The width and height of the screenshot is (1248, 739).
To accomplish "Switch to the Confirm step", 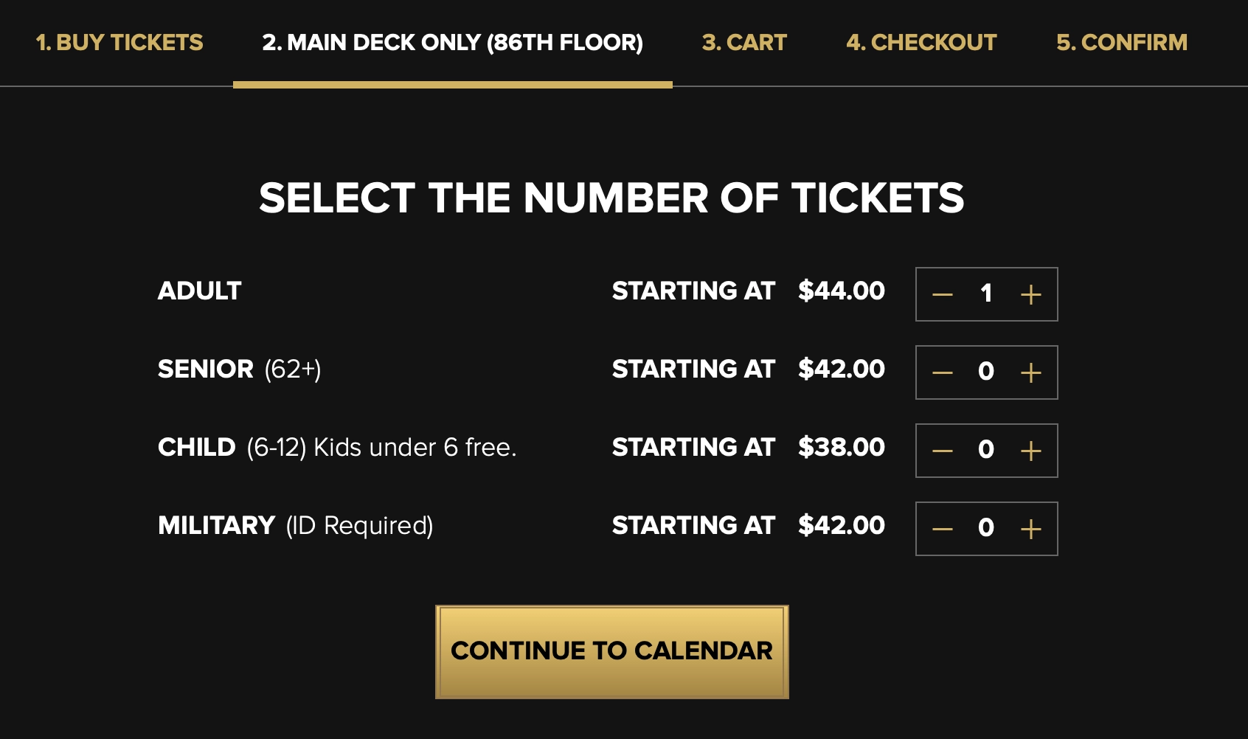I will coord(1122,43).
